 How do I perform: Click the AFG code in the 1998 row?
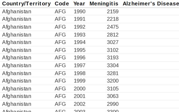point(60,73)
